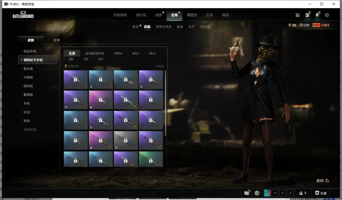Click the skin list scrollbar

pyautogui.click(x=166, y=103)
